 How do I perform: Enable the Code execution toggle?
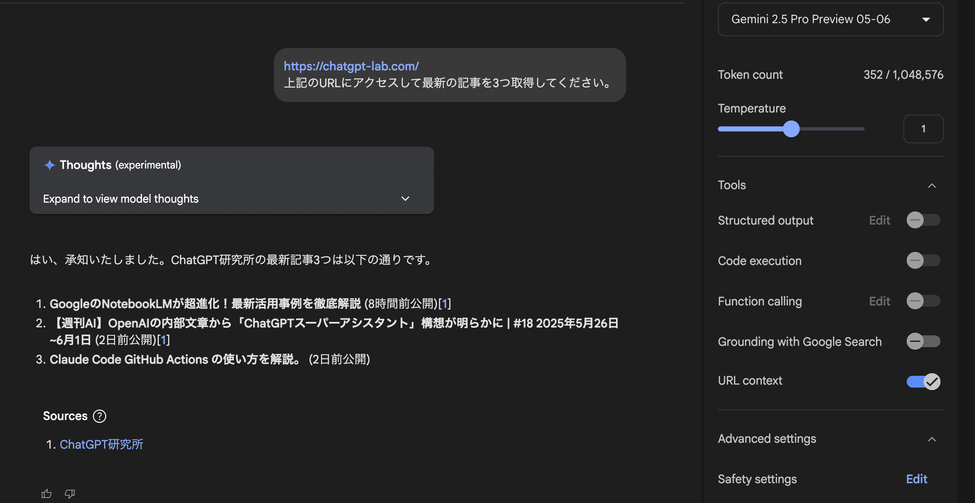[923, 261]
